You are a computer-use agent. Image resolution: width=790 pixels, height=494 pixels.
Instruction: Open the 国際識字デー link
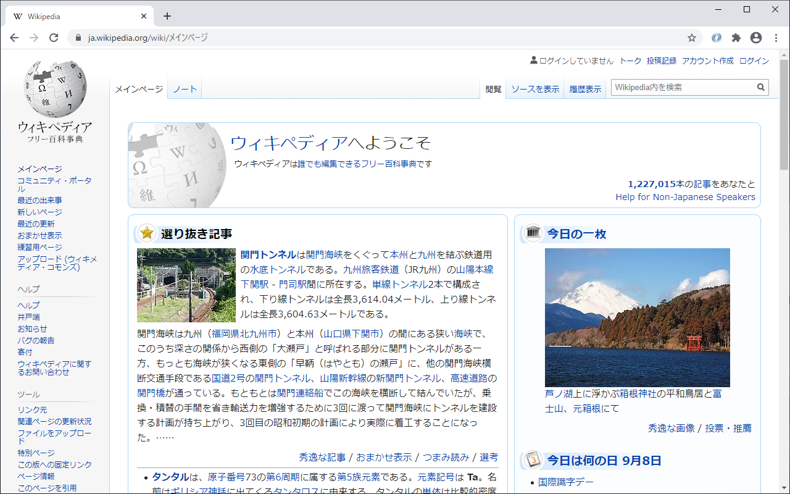pos(566,482)
